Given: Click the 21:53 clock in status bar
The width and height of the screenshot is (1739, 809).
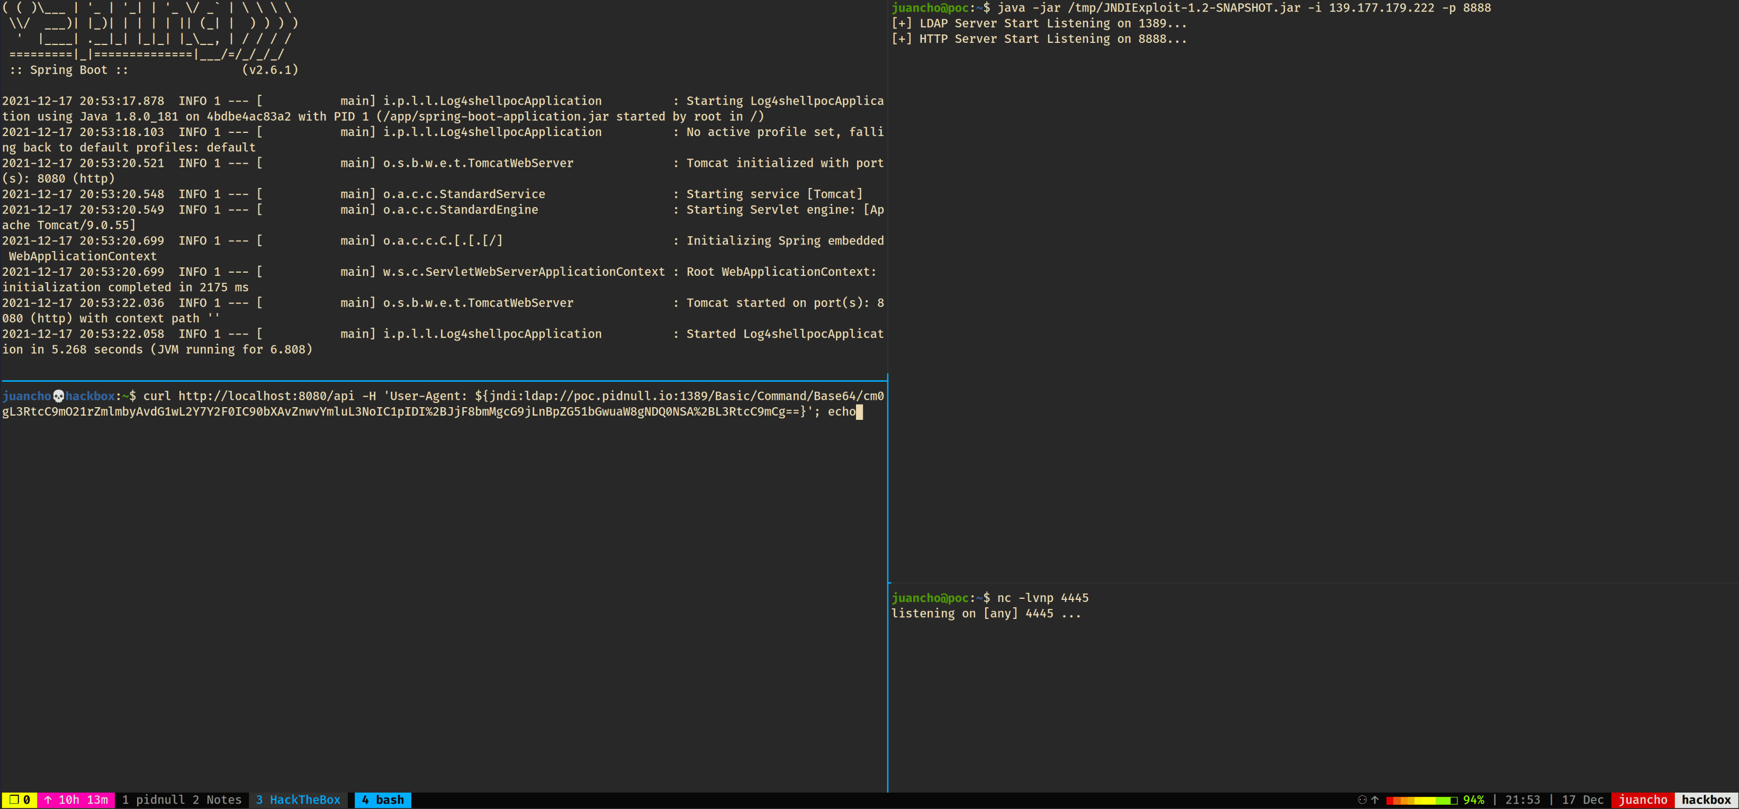Looking at the screenshot, I should tap(1522, 799).
